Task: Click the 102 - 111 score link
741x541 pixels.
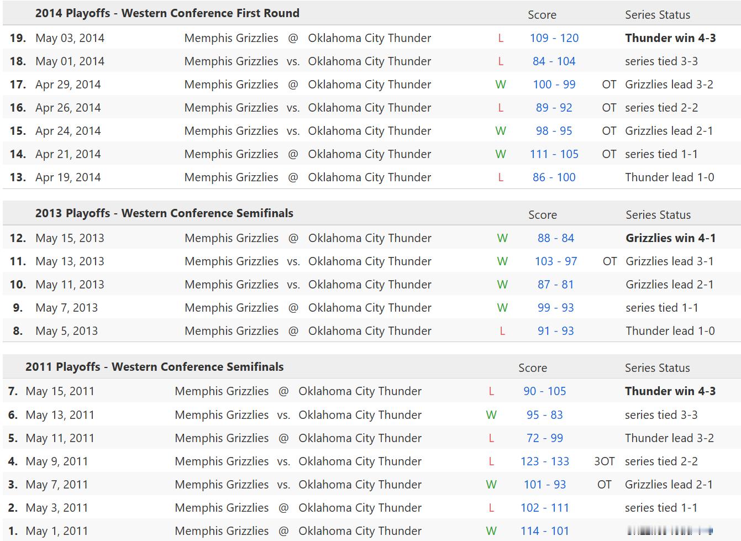Action: (544, 508)
